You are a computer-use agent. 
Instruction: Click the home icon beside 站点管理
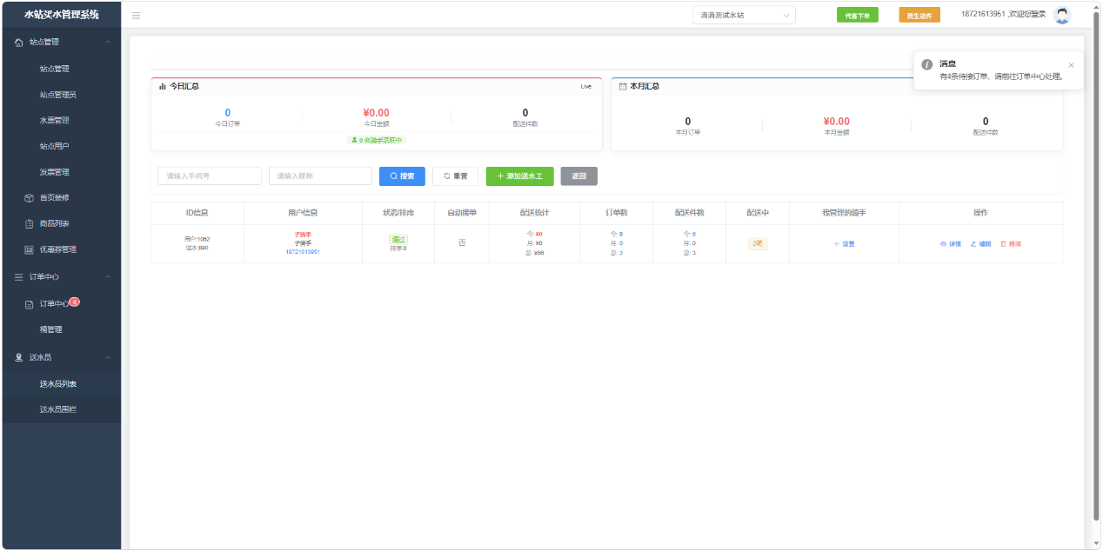coord(19,42)
